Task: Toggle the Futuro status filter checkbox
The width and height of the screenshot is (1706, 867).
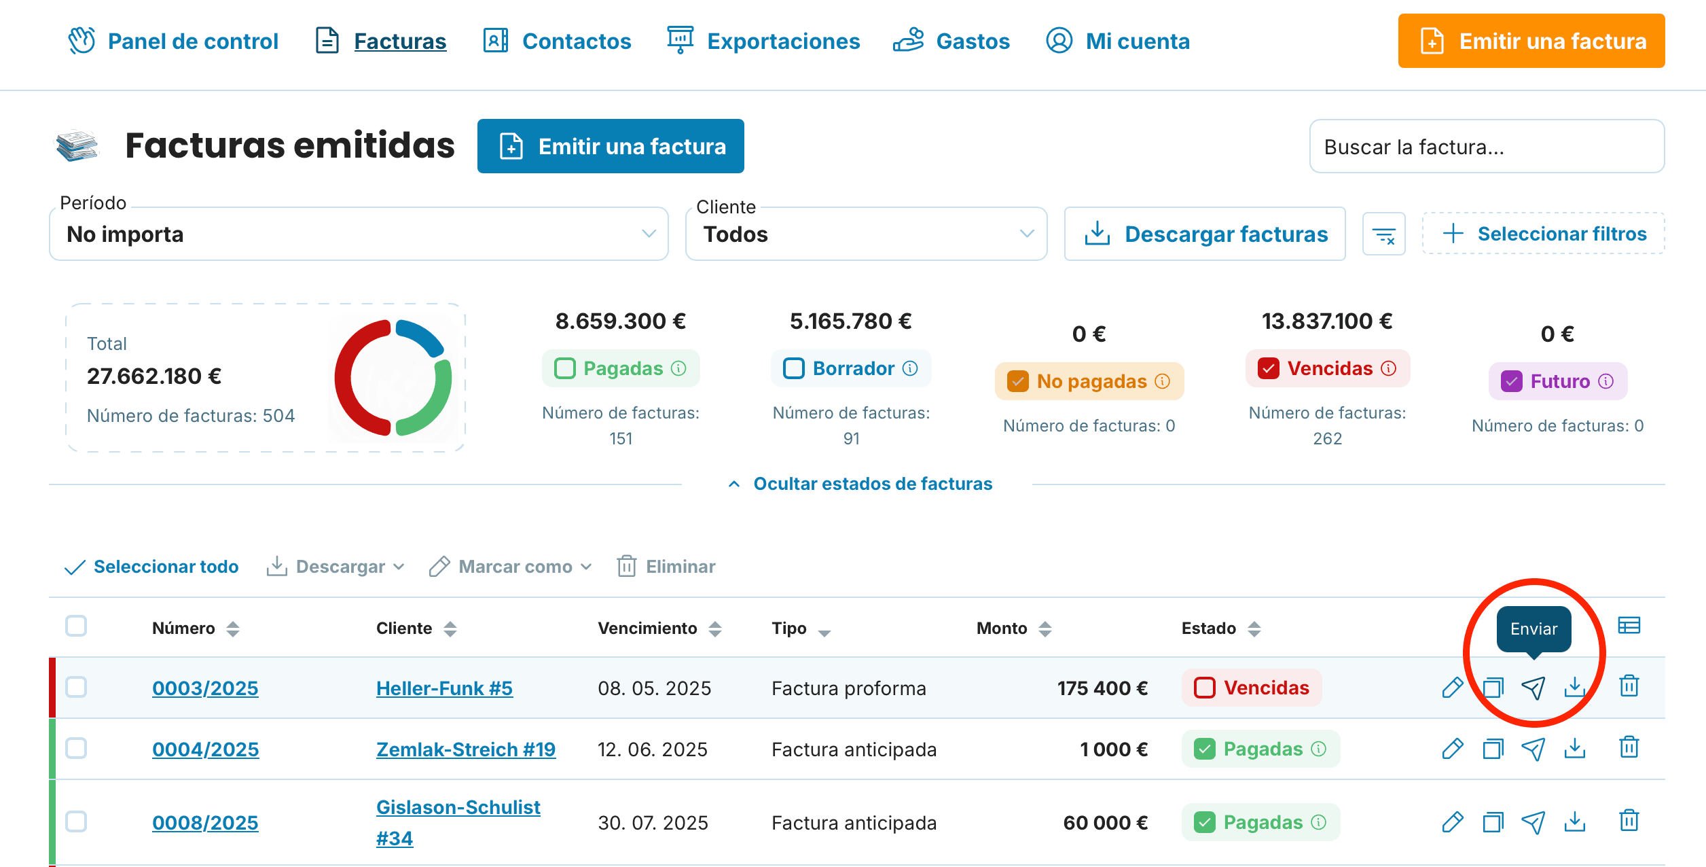Action: pos(1511,381)
